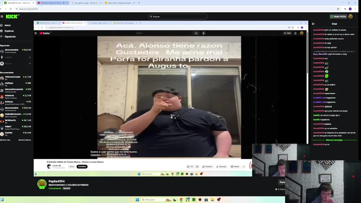Image resolution: width=361 pixels, height=203 pixels.
Task: Collapse list with Mostrar Menos
Action: click(x=25, y=140)
